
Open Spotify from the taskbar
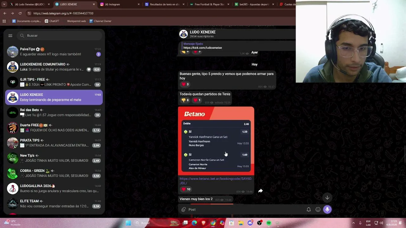pos(269,223)
